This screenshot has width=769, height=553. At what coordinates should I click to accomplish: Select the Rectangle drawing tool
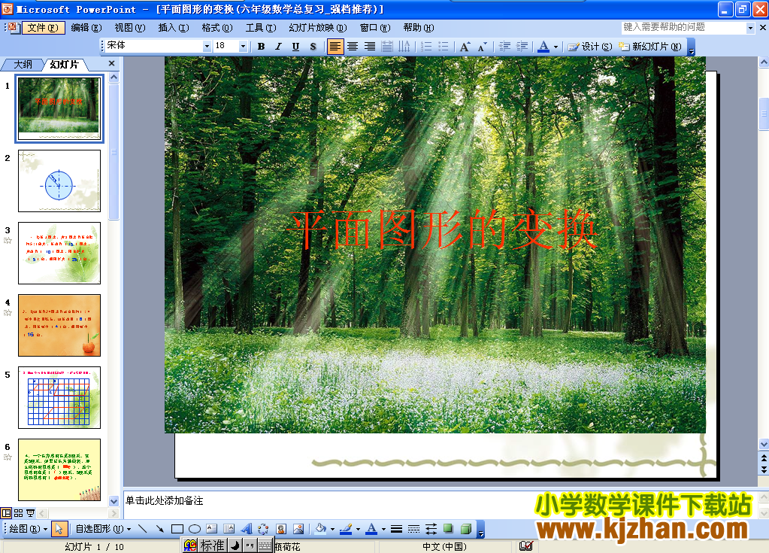[x=177, y=529]
